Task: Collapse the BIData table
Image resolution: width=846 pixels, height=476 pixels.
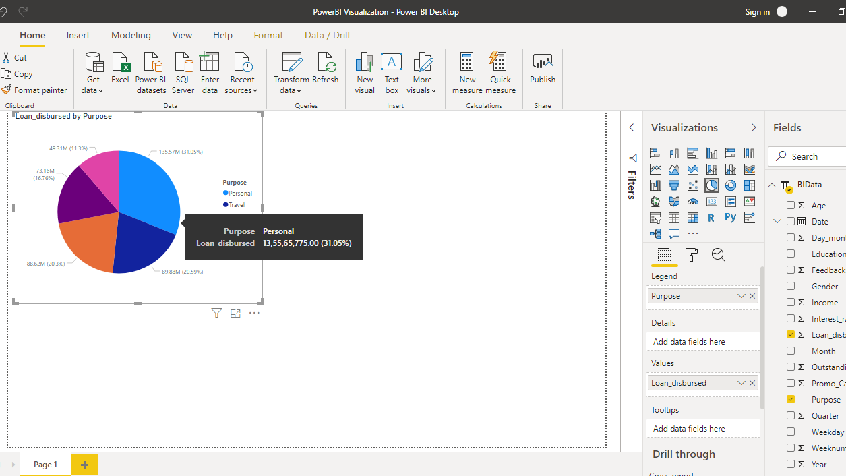Action: point(772,185)
